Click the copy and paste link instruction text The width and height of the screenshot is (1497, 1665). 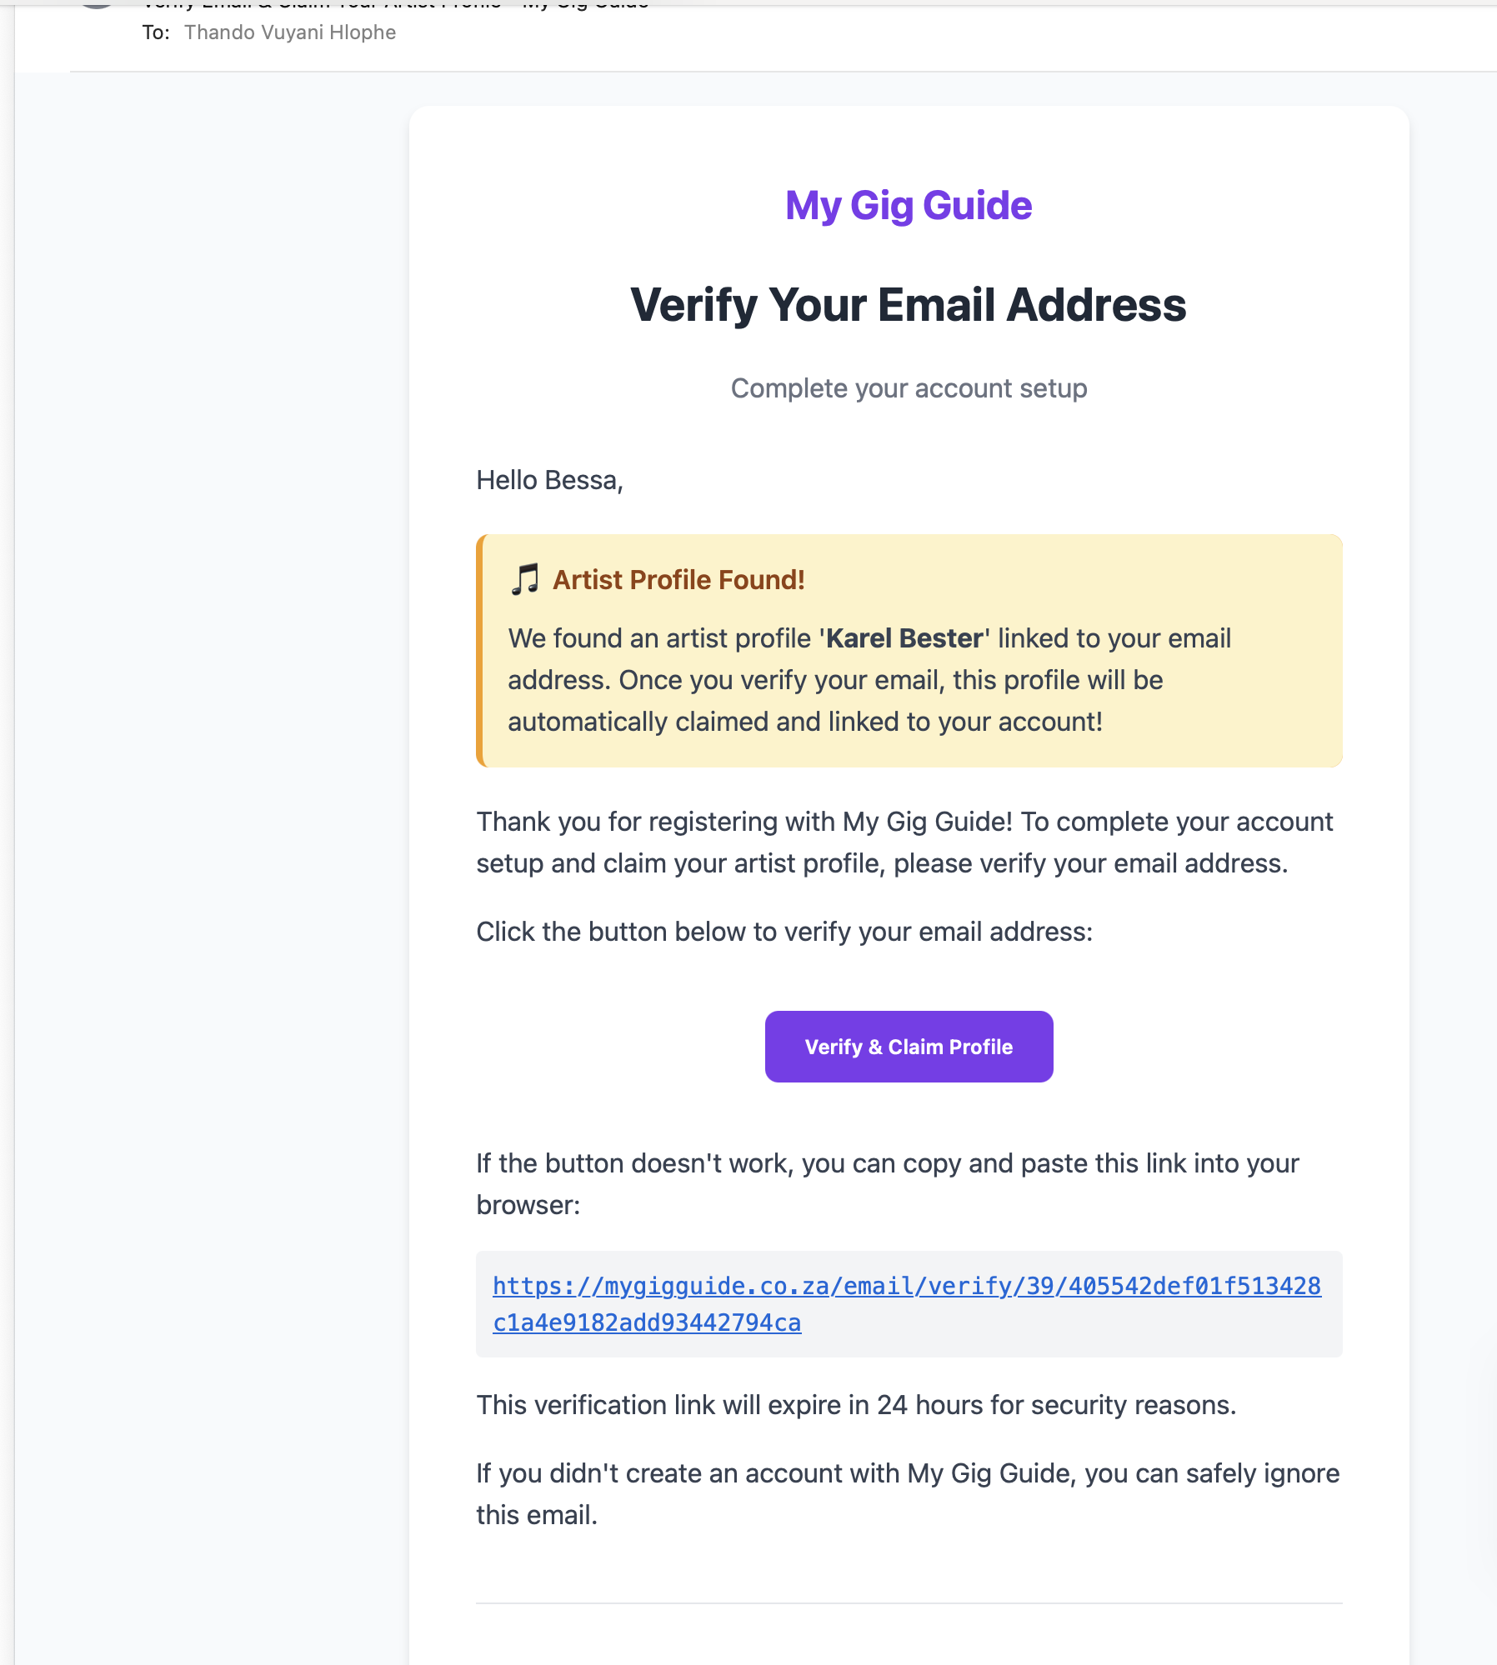pyautogui.click(x=888, y=1184)
